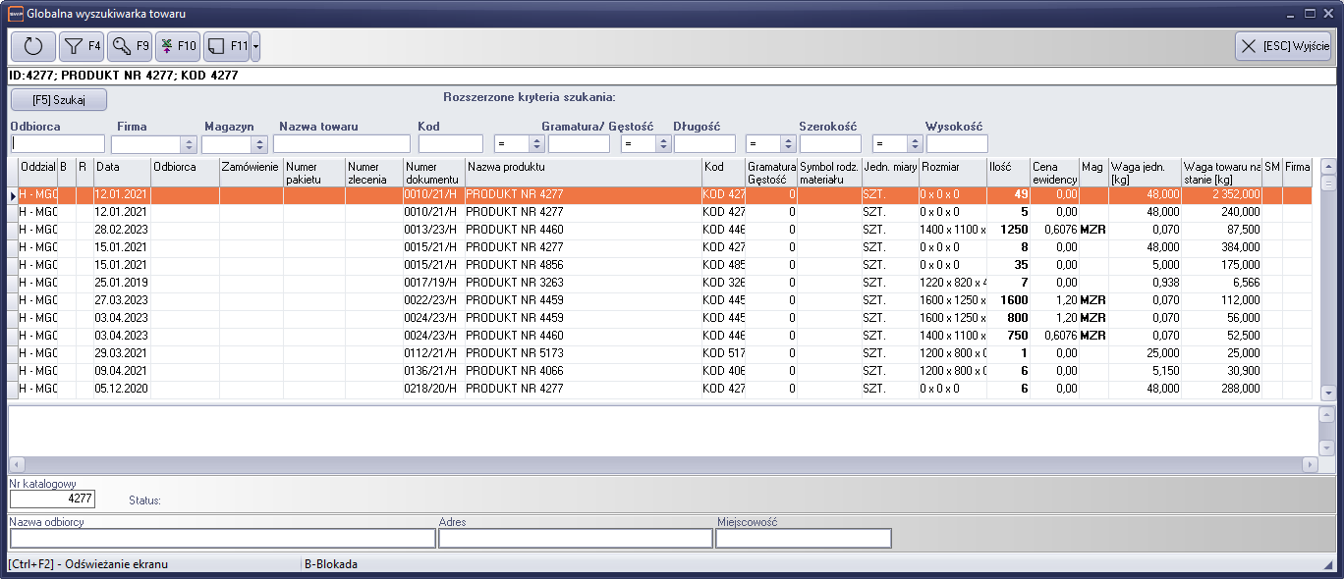Click the table's vertical scrollbar down arrow
Image resolution: width=1344 pixels, height=579 pixels.
(1328, 392)
